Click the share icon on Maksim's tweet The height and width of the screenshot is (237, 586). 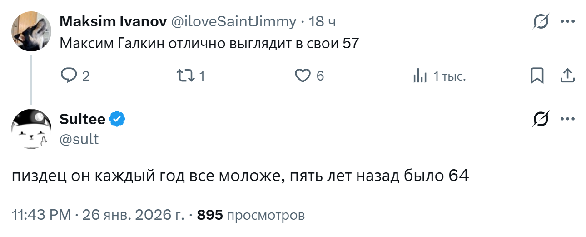pyautogui.click(x=567, y=76)
